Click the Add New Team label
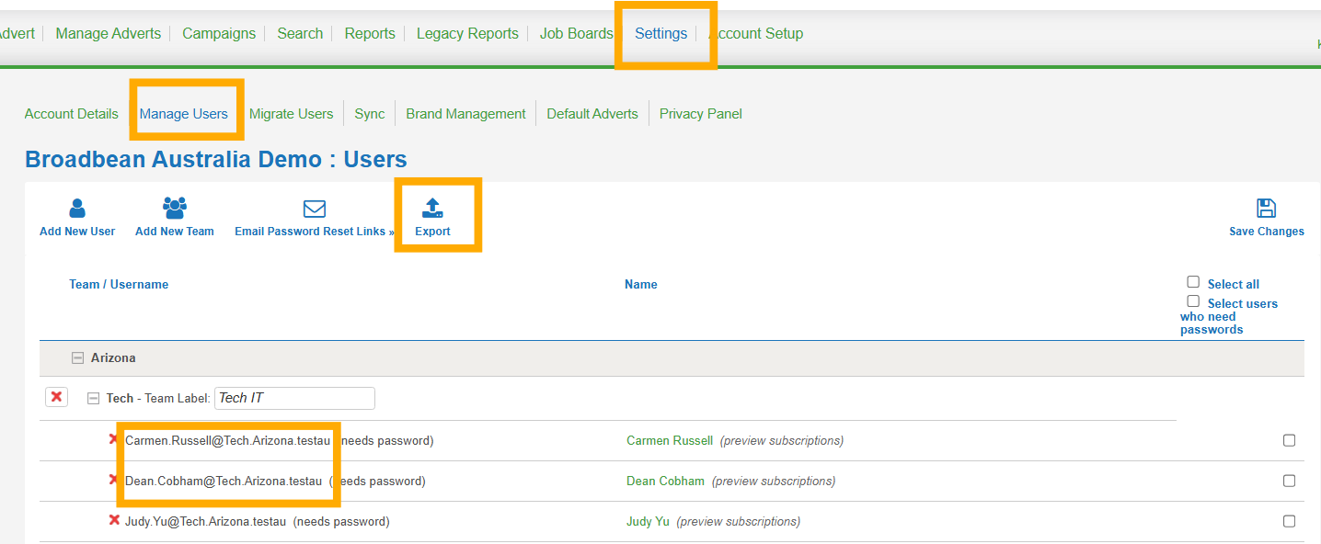This screenshot has height=544, width=1321. (175, 232)
